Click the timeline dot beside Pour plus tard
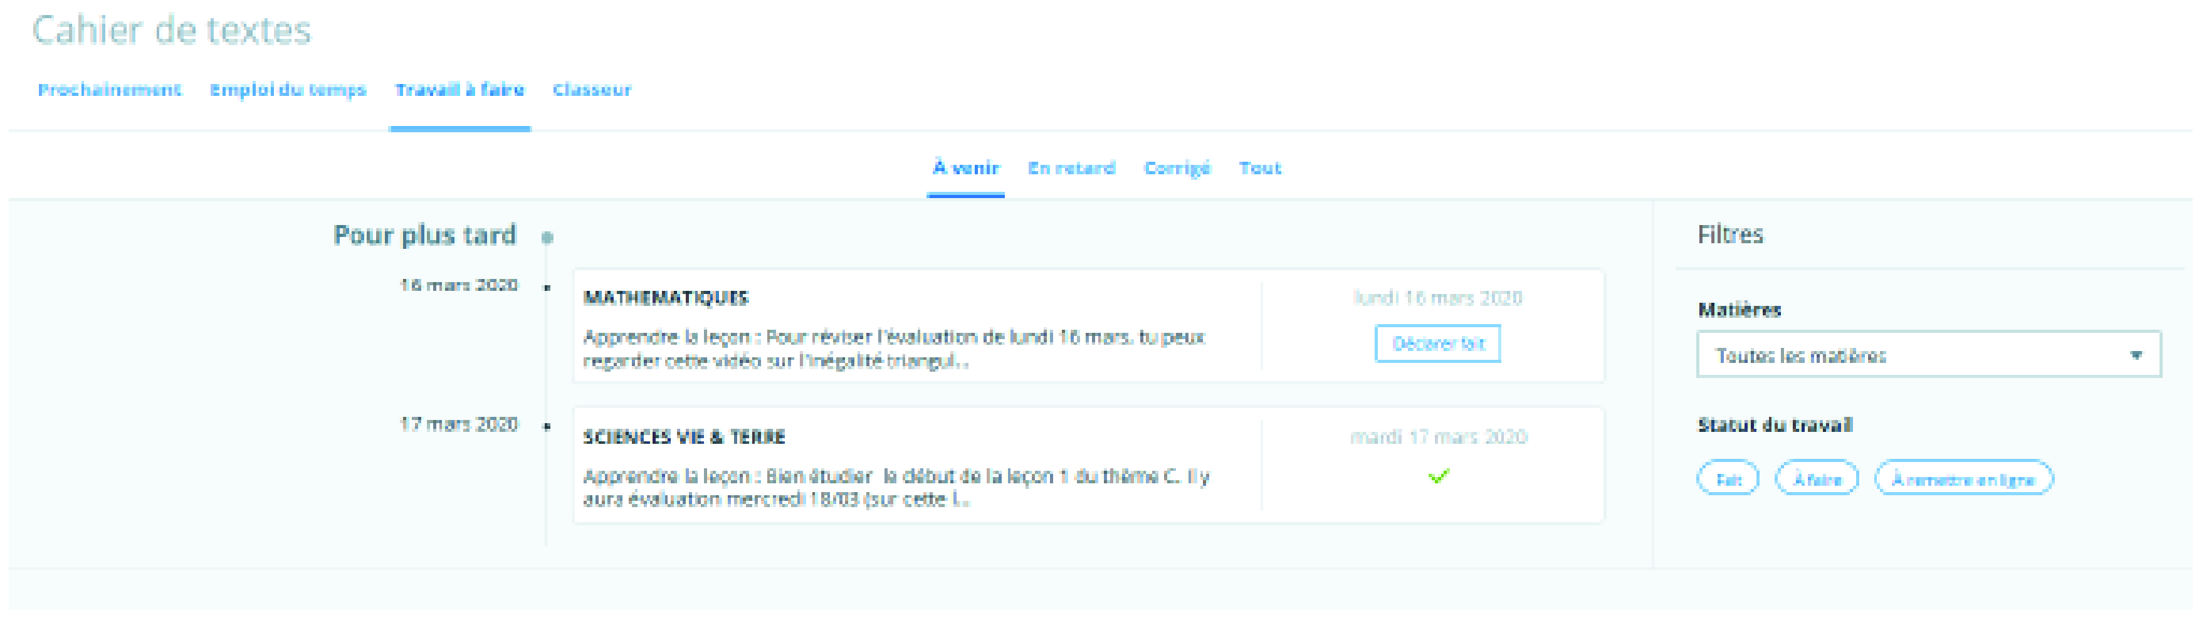 tap(547, 238)
